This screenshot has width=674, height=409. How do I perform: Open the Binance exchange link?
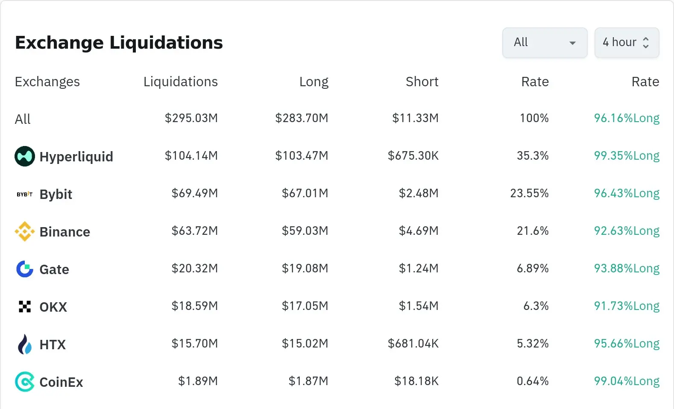coord(64,232)
